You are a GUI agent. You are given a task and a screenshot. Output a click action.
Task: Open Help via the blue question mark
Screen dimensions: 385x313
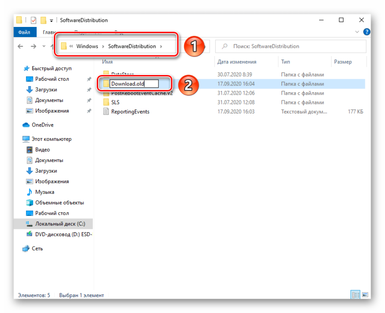(x=366, y=32)
